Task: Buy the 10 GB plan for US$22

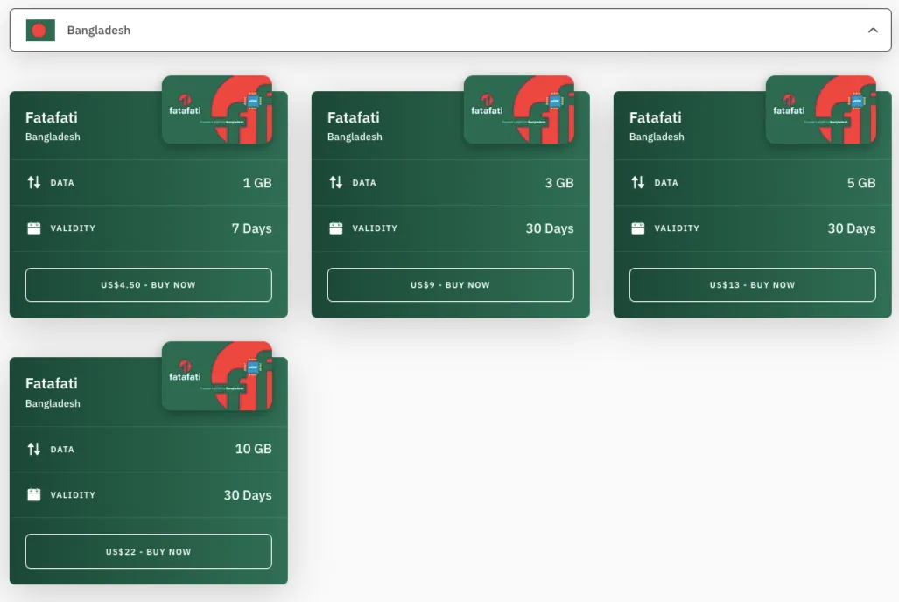Action: (x=149, y=551)
